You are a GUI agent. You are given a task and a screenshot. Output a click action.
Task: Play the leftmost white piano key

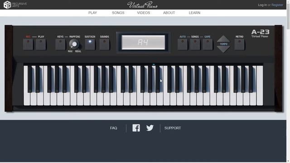[x=27, y=99]
